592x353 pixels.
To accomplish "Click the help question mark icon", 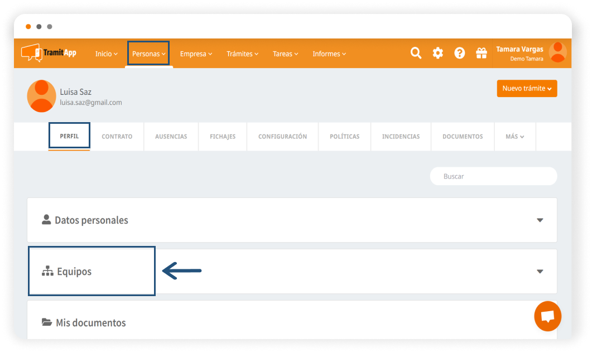I will point(459,53).
